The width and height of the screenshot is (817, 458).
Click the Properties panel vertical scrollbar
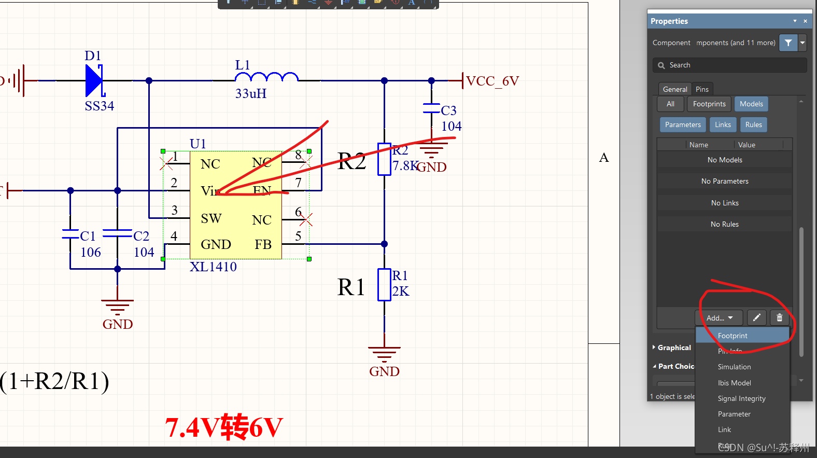pos(801,290)
